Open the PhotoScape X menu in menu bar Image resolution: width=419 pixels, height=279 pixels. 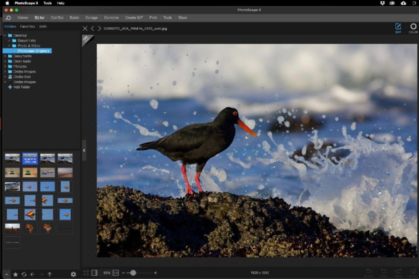pyautogui.click(x=26, y=3)
